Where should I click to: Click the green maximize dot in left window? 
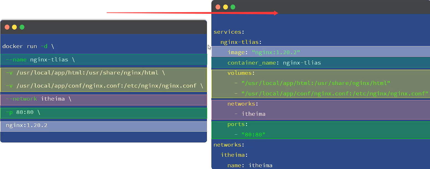[22, 27]
